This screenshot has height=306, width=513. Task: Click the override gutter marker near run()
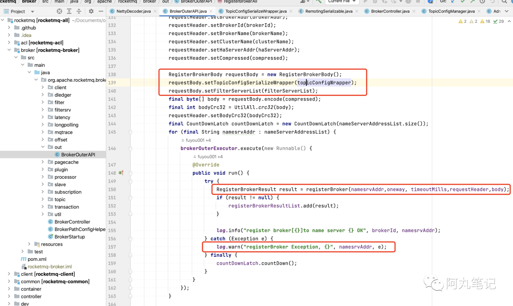121,173
